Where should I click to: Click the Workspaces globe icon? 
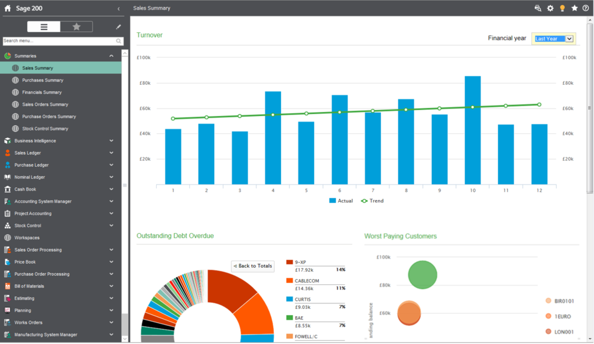[x=7, y=238]
